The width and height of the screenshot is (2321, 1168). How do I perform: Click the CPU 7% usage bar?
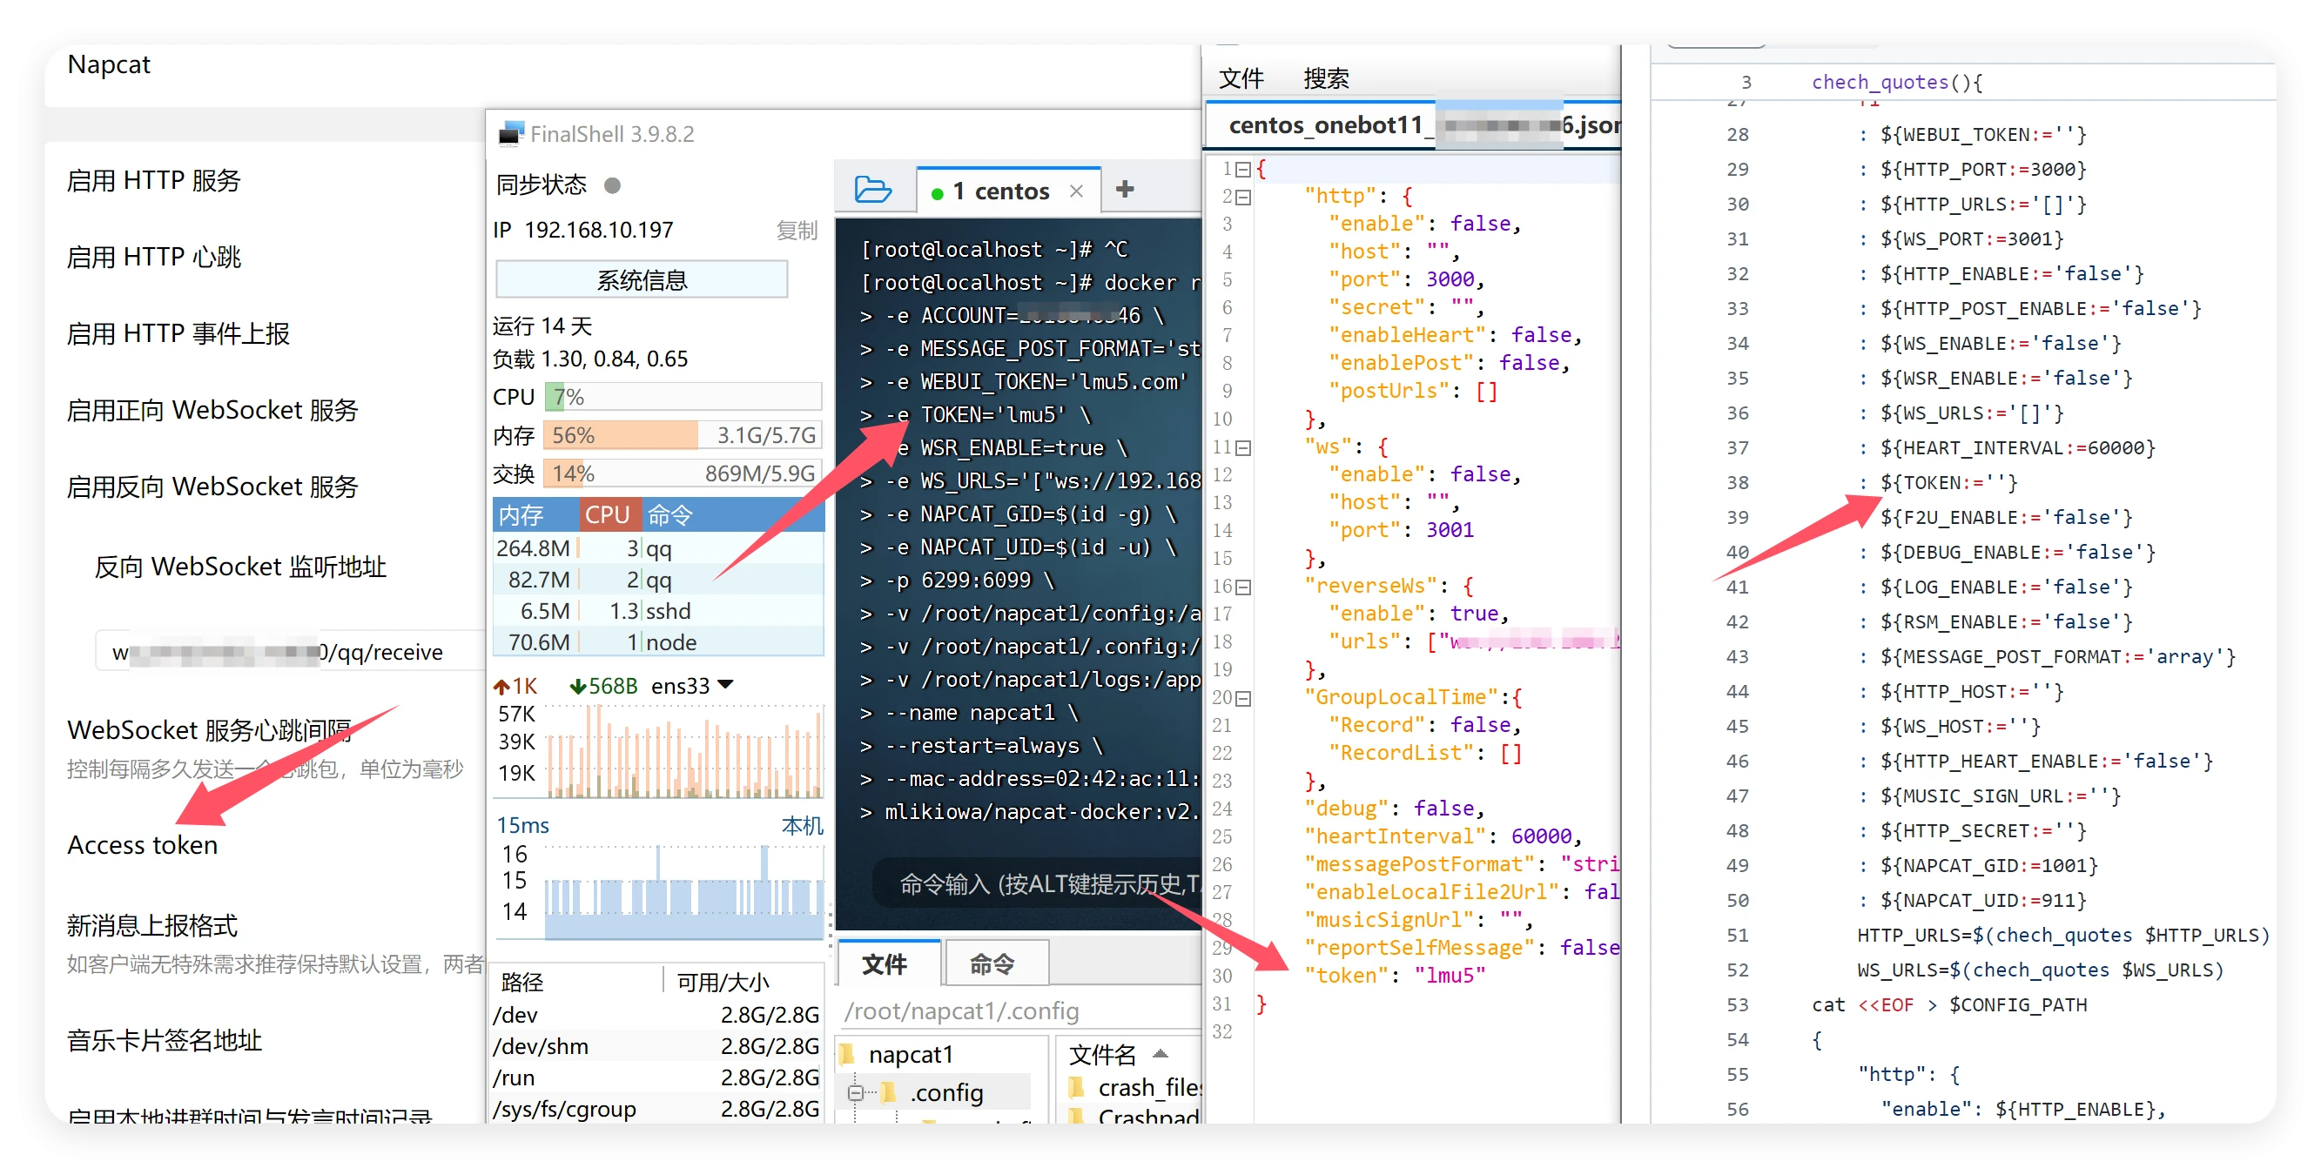(683, 397)
